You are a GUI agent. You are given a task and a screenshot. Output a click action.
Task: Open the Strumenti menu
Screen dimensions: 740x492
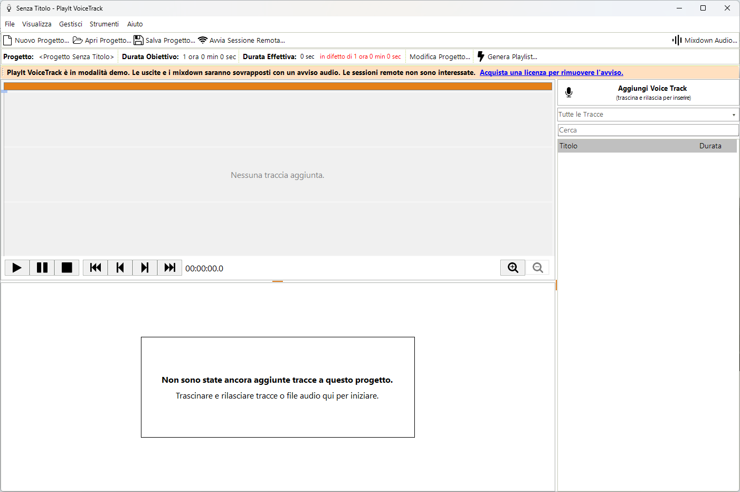104,24
